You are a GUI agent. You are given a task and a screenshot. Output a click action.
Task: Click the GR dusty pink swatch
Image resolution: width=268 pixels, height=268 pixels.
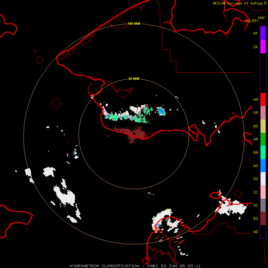(x=263, y=113)
